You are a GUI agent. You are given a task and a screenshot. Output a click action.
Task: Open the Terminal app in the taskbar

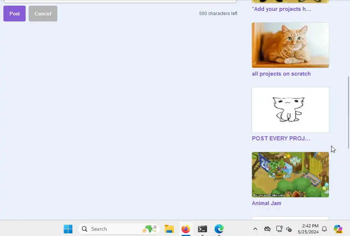coord(203,229)
